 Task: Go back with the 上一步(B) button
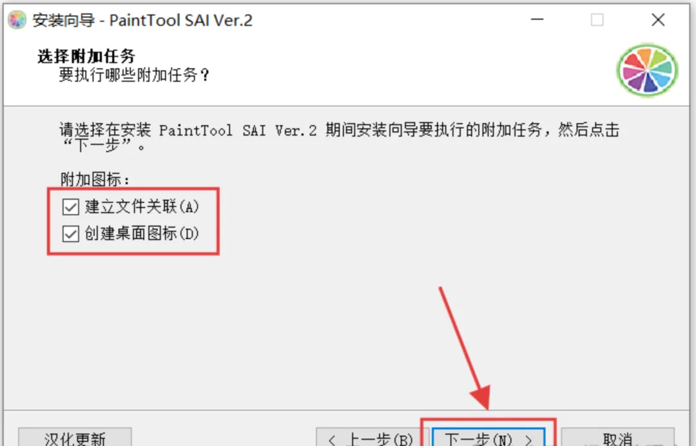pos(366,437)
